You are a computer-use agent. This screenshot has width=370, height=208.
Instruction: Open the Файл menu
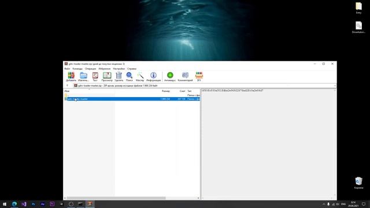tap(67, 69)
